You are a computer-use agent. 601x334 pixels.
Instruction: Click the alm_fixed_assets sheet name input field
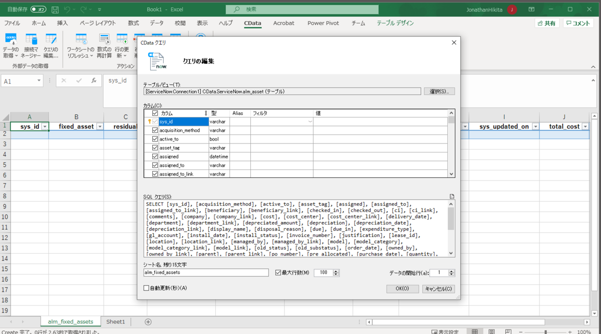[x=205, y=272]
